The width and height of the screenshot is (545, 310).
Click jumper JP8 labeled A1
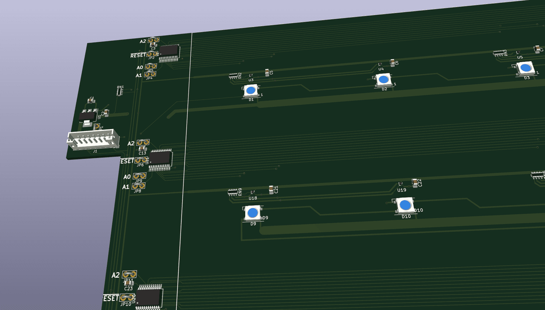[138, 186]
